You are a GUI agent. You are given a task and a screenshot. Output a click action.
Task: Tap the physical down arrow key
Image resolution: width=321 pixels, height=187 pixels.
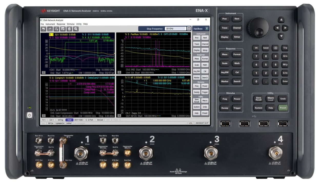pyautogui.click(x=281, y=36)
